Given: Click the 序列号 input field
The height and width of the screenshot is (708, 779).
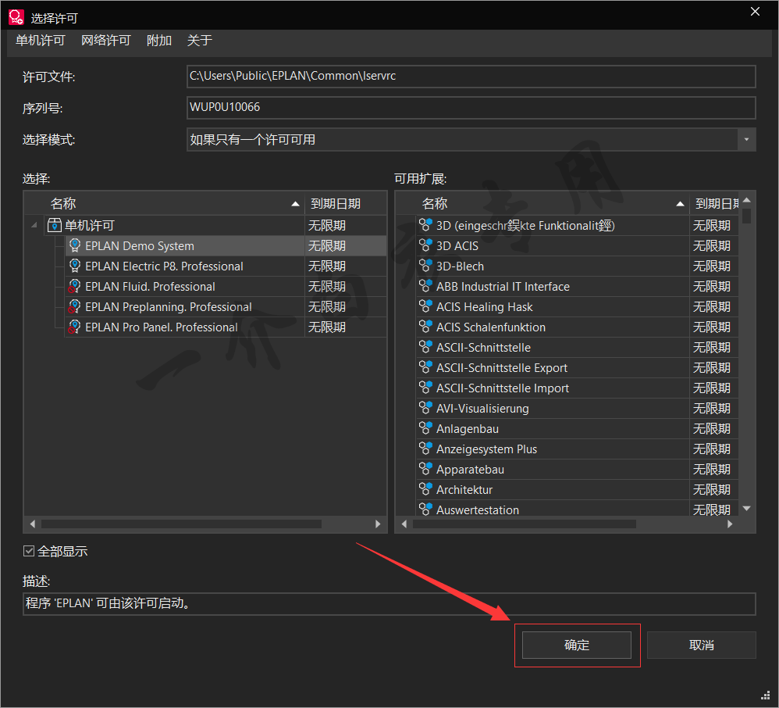Looking at the screenshot, I should click(x=471, y=108).
